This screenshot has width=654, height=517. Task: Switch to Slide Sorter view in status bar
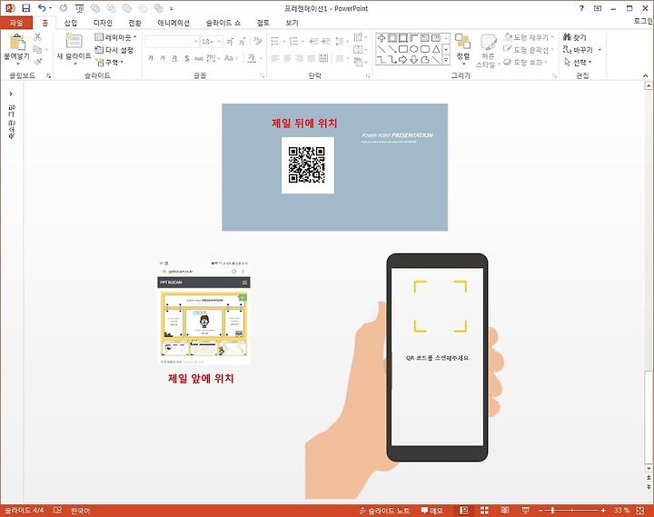click(x=484, y=511)
